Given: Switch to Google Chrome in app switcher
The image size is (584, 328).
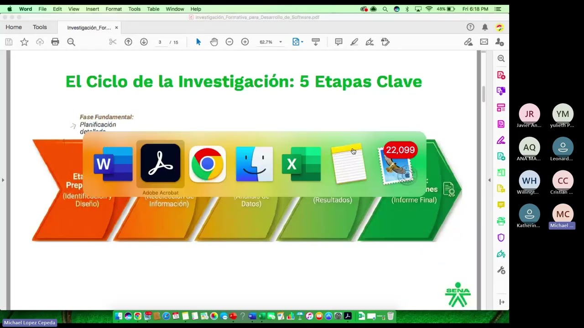Looking at the screenshot, I should [x=208, y=164].
